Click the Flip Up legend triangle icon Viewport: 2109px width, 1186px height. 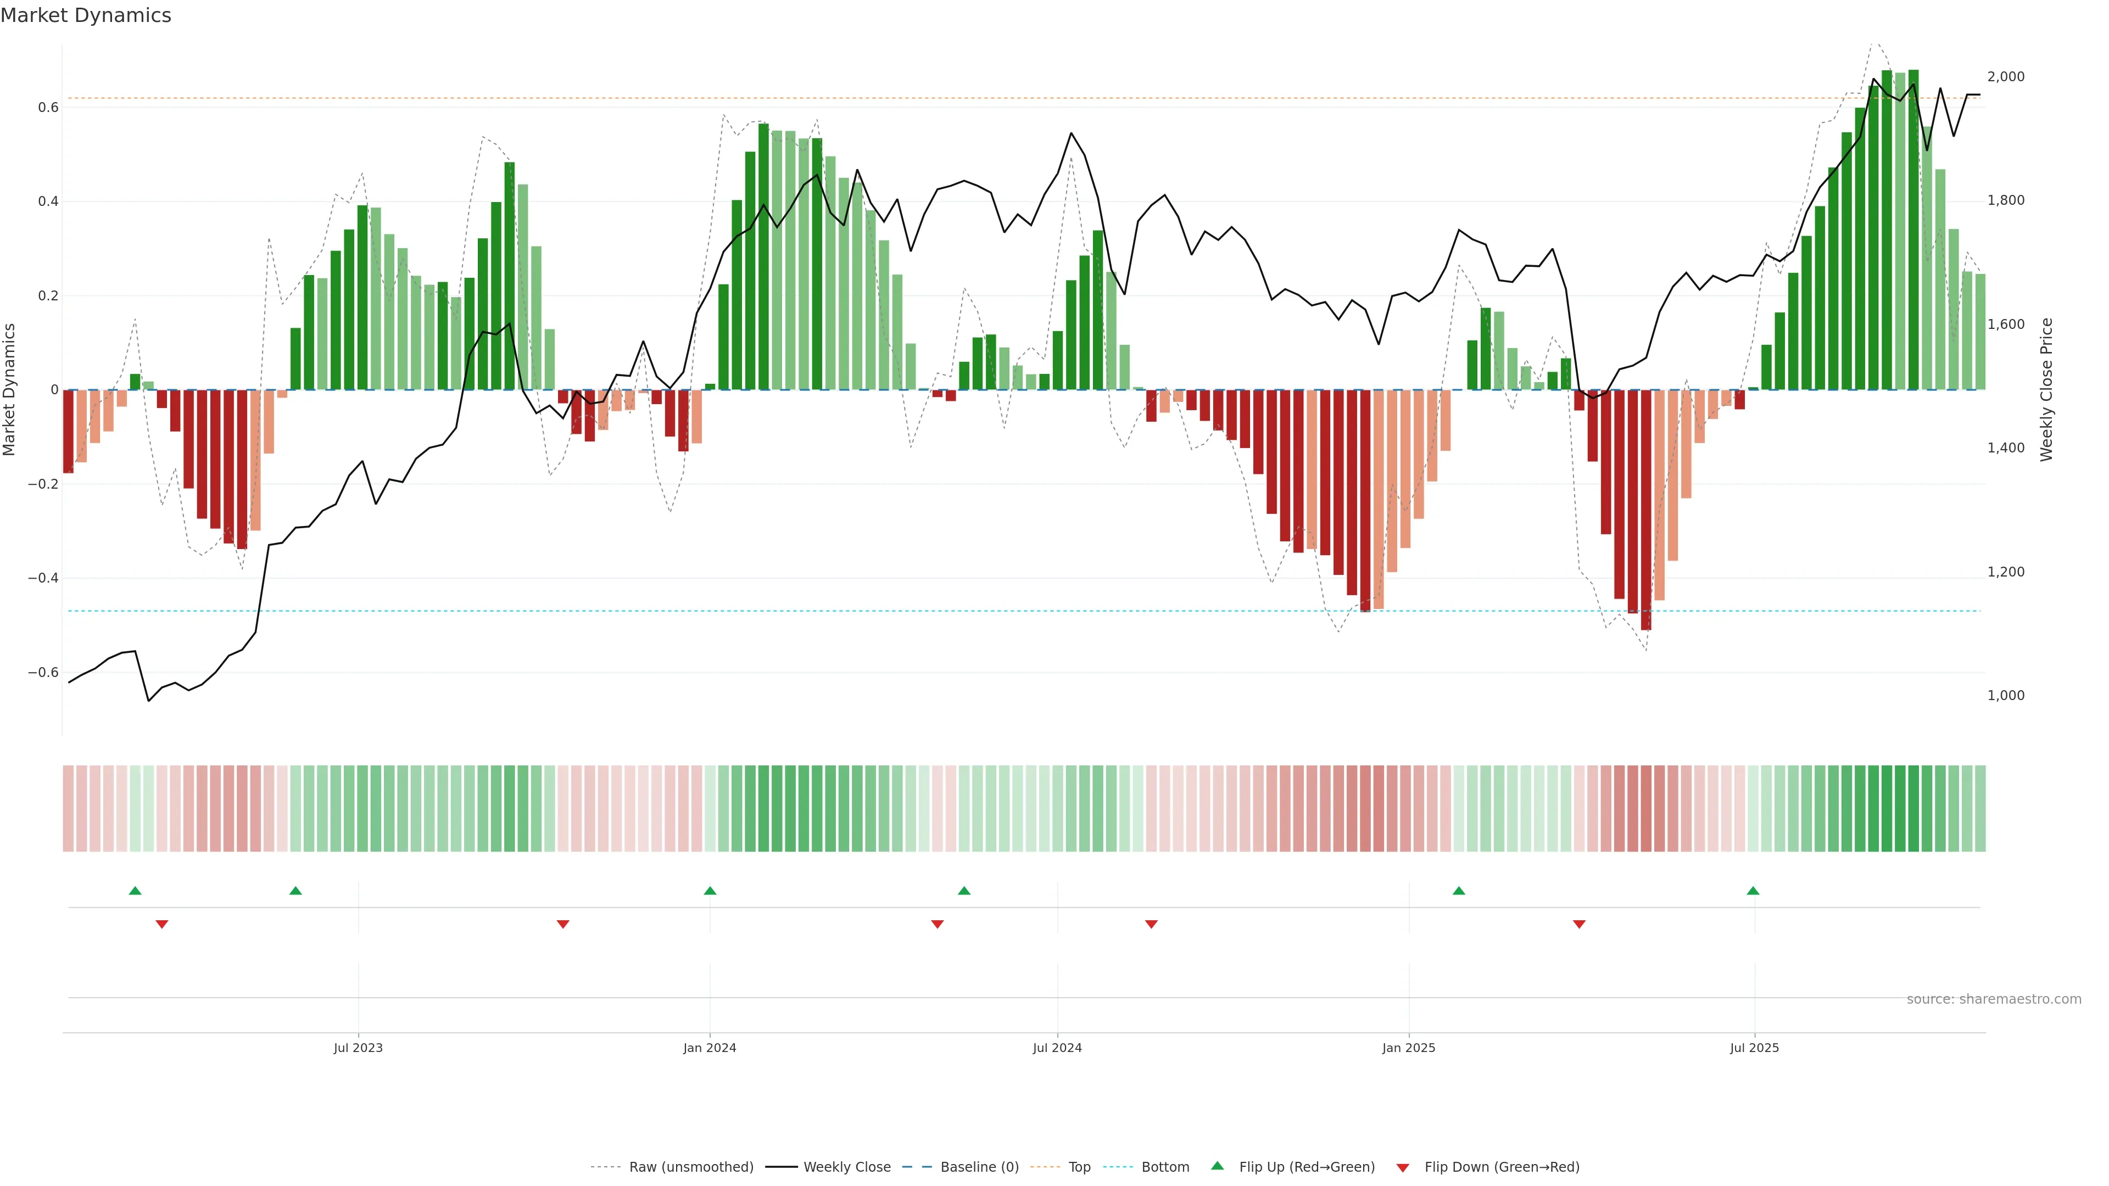pyautogui.click(x=1217, y=1166)
